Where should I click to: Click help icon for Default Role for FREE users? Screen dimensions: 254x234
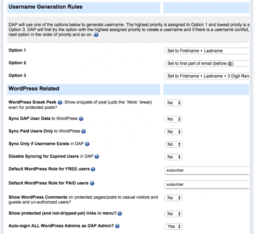click(93, 169)
